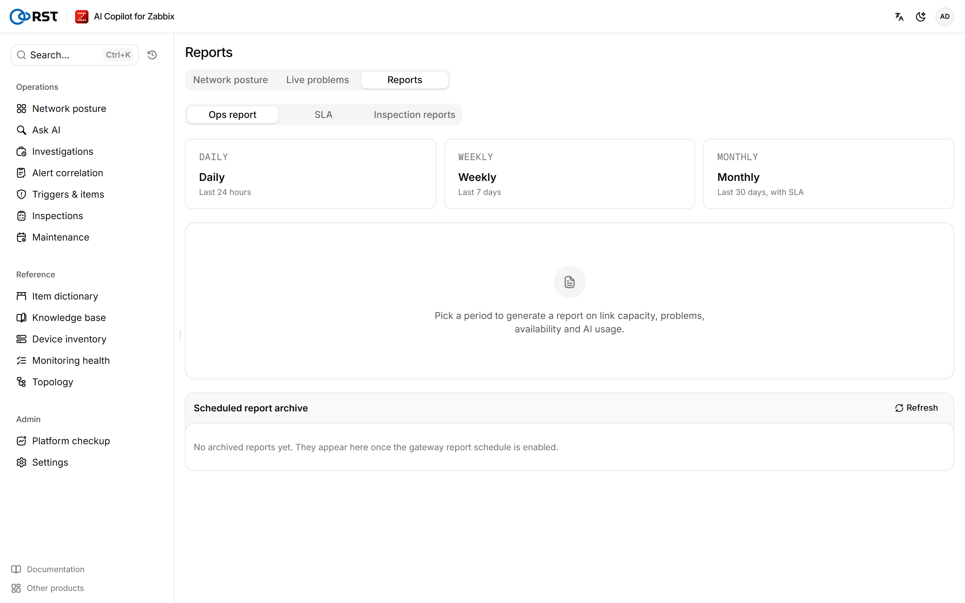Viewport: 965px width, 603px height.
Task: Generate the Monthly report with SLA
Action: pos(828,174)
